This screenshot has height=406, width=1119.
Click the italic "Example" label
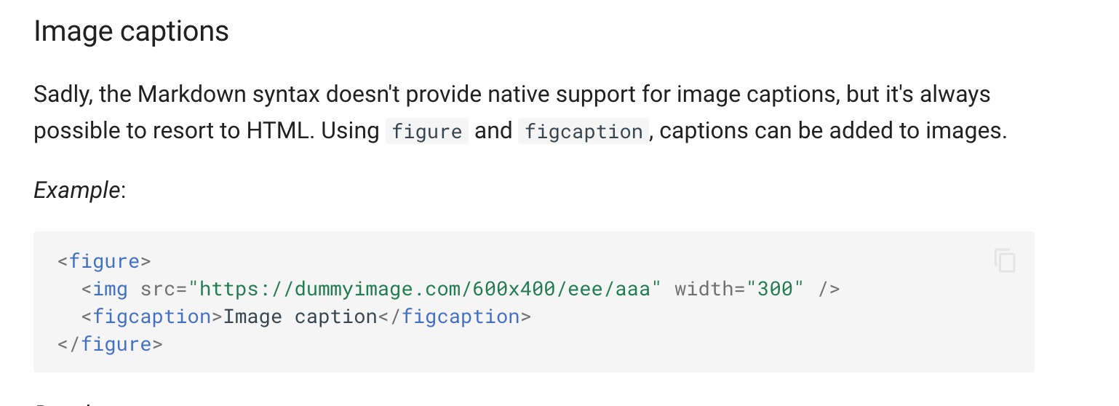[76, 190]
